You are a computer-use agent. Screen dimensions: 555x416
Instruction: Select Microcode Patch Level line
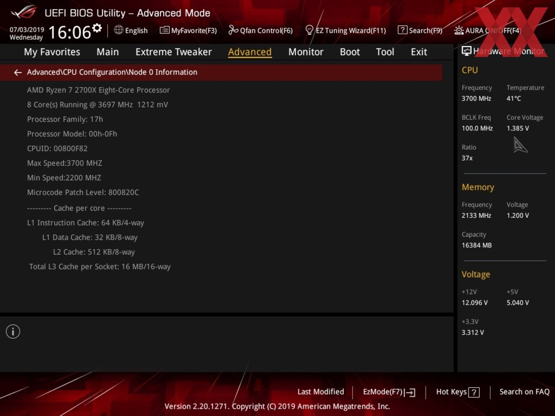click(83, 192)
